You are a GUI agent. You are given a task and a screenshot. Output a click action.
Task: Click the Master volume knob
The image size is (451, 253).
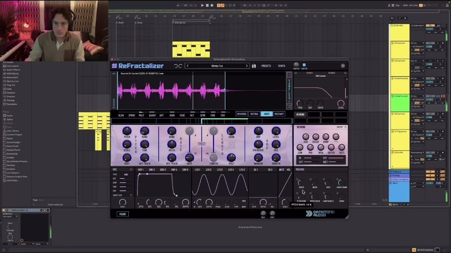coord(296,65)
